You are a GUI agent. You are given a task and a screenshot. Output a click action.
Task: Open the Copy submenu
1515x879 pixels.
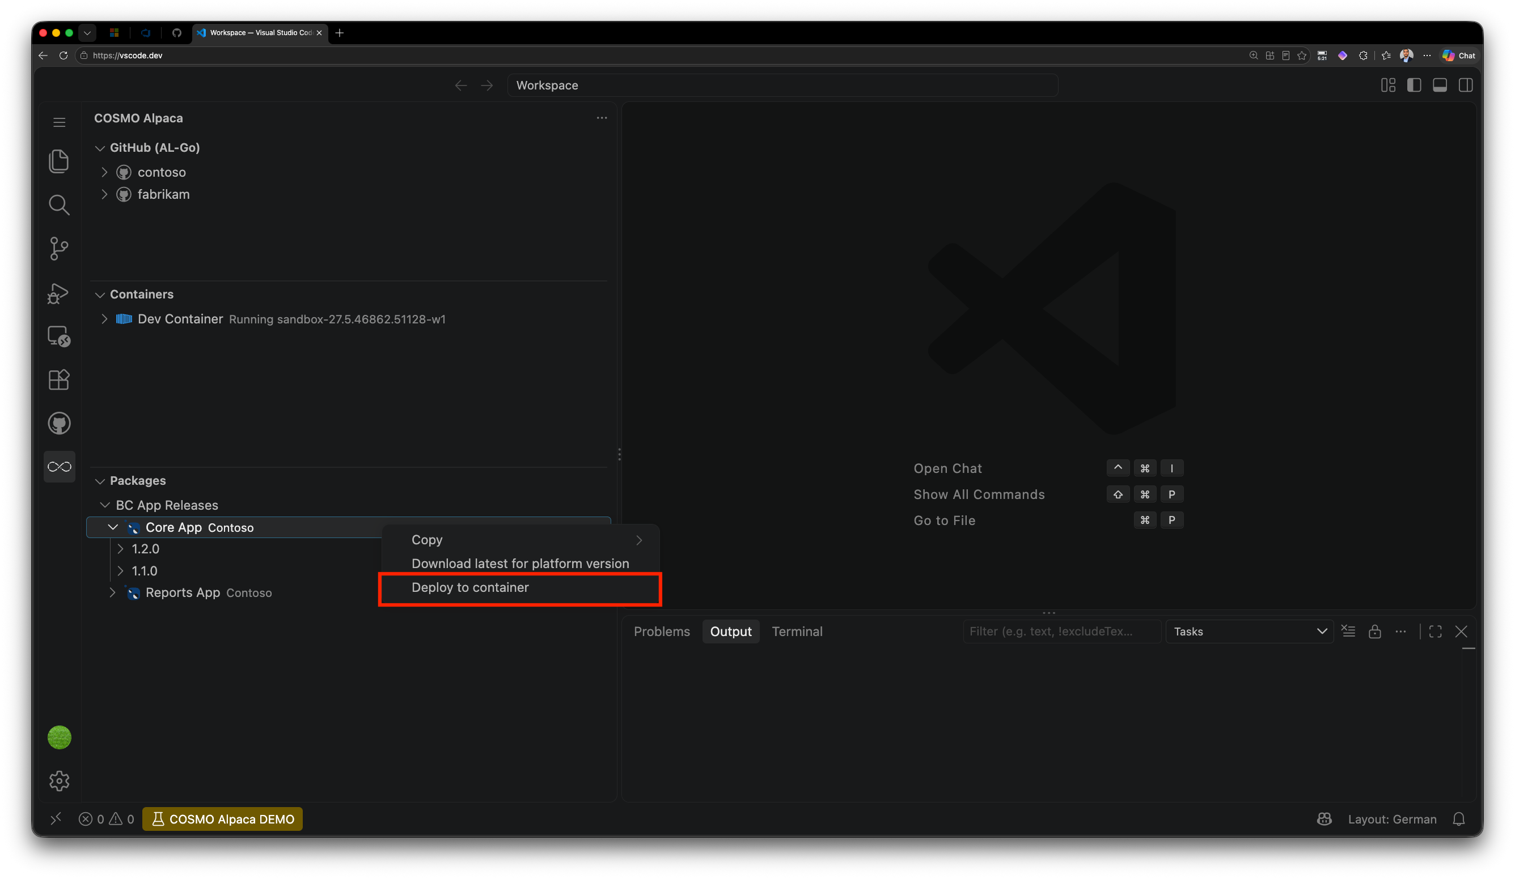pyautogui.click(x=520, y=540)
